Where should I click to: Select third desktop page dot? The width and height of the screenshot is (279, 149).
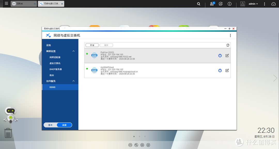tap(145, 137)
